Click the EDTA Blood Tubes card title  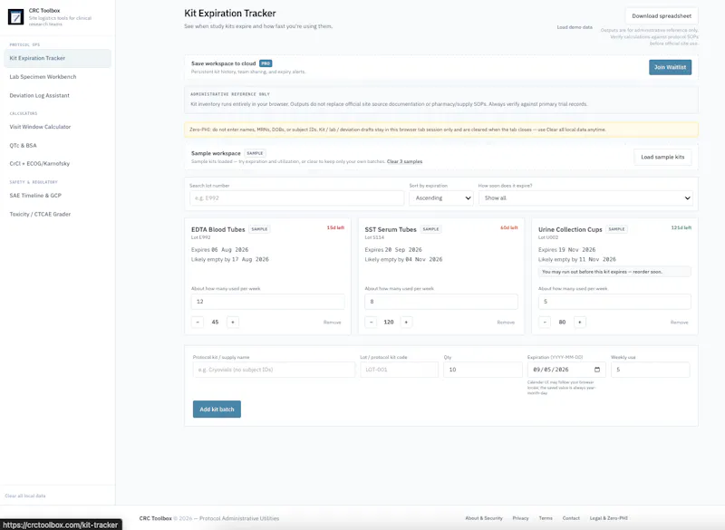click(217, 229)
